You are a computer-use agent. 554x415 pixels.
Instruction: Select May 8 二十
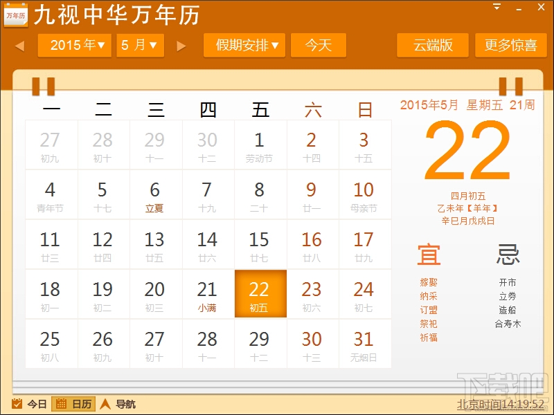pyautogui.click(x=260, y=195)
